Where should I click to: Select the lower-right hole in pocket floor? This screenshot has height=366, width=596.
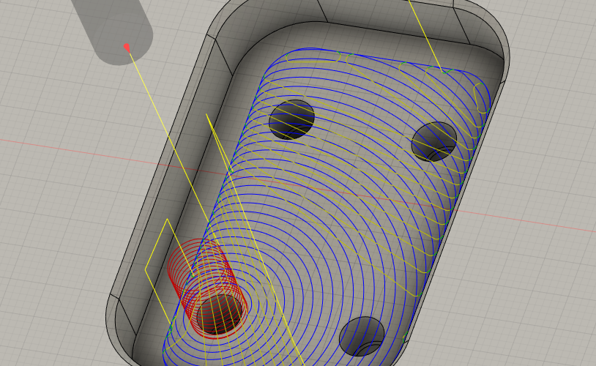click(x=362, y=337)
